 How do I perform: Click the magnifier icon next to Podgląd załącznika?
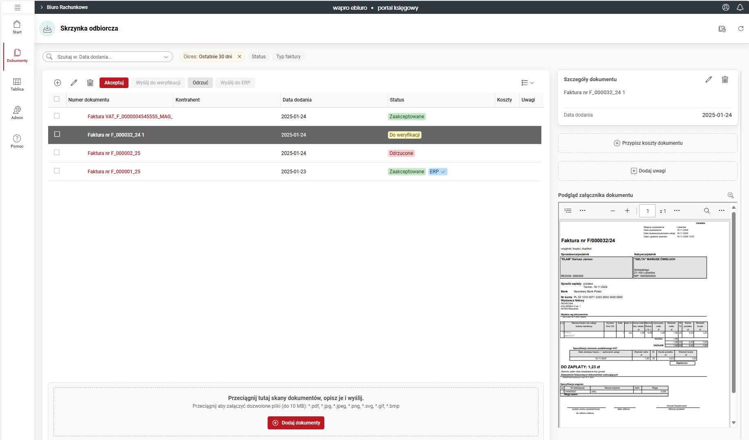pos(731,195)
